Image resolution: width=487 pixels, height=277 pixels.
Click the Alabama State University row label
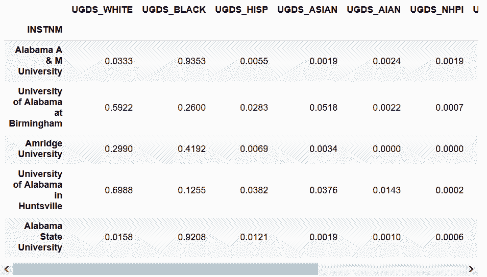click(x=42, y=237)
